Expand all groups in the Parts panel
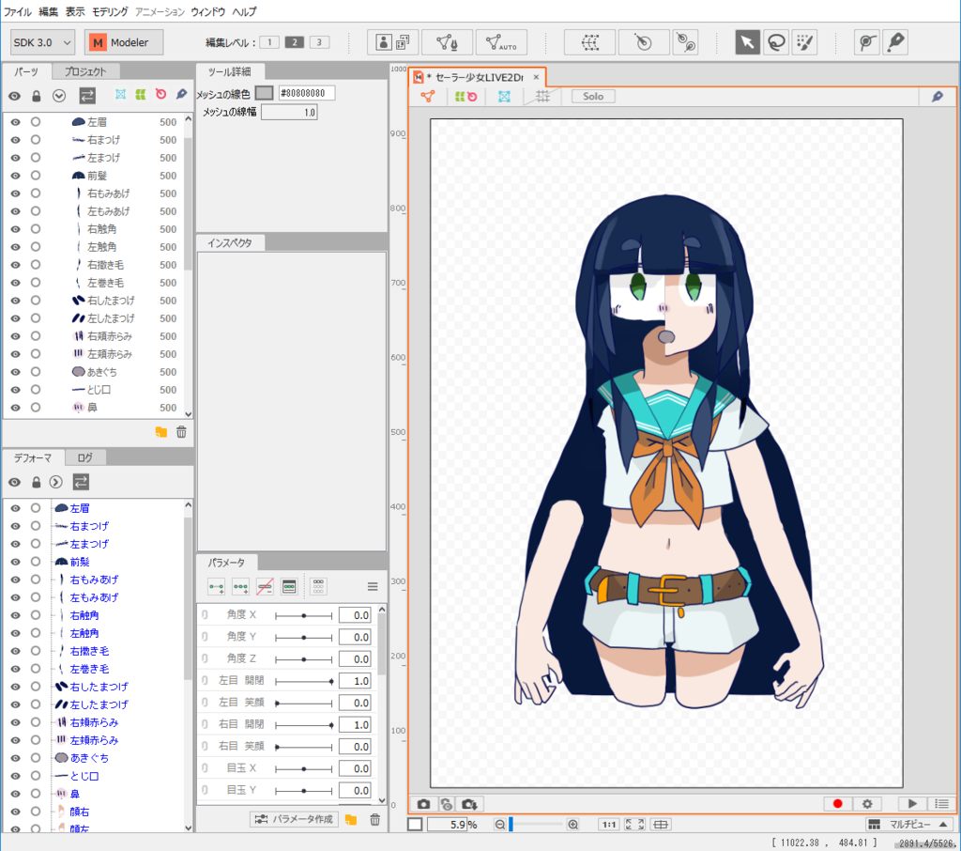961x851 pixels. 59,96
